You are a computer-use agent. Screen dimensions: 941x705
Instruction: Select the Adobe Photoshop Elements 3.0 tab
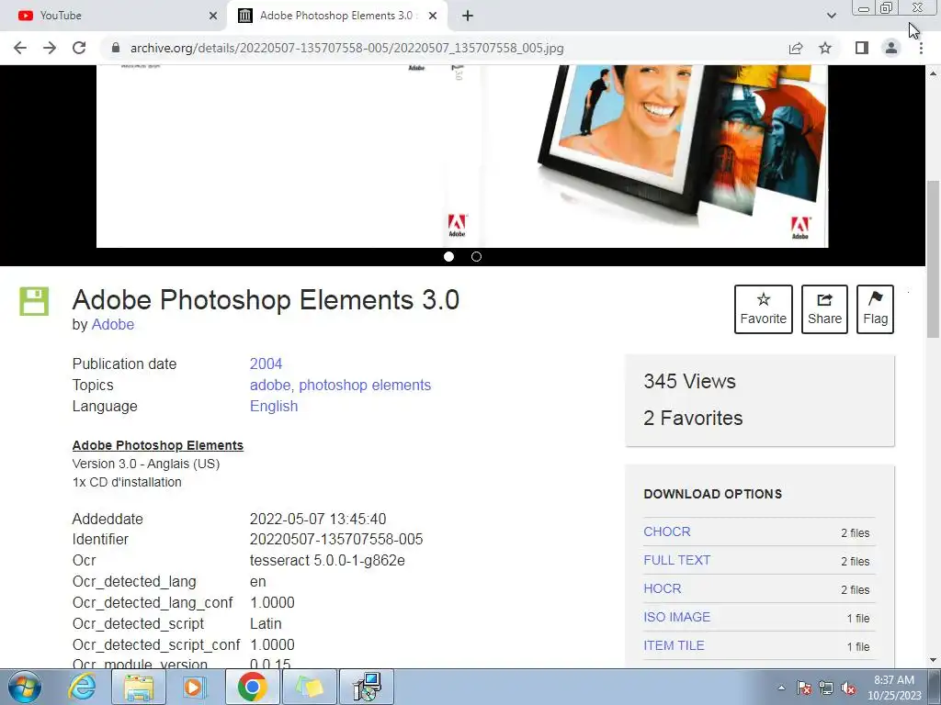(338, 16)
